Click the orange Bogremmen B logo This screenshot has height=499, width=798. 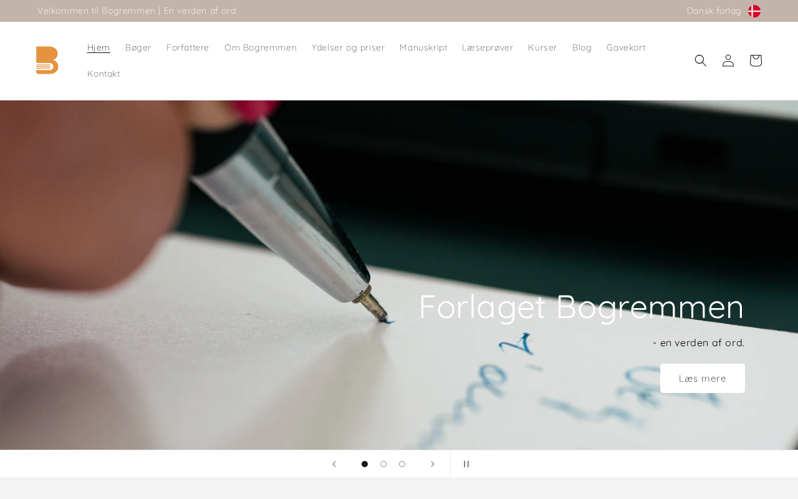pyautogui.click(x=47, y=61)
